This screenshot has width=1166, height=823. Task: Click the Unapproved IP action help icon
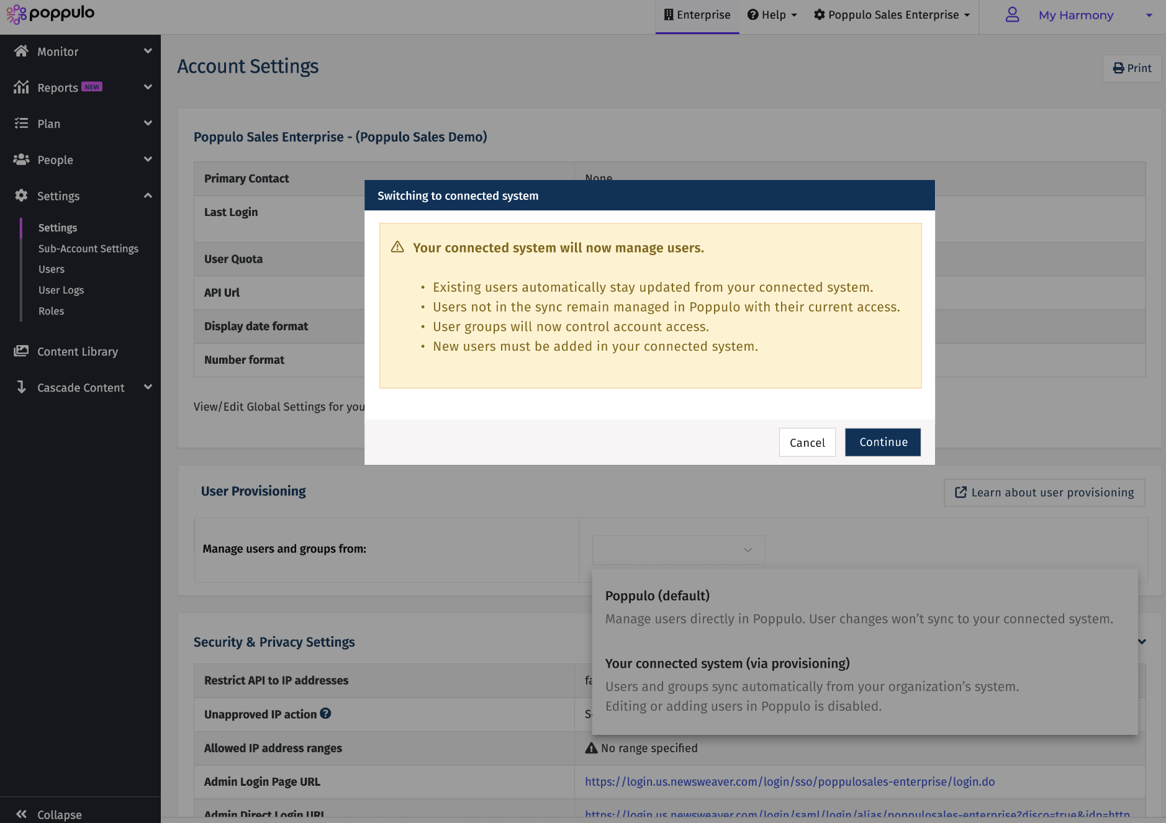click(325, 714)
